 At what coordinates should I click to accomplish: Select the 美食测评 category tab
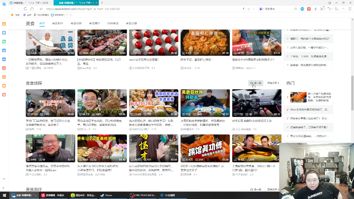point(94,23)
